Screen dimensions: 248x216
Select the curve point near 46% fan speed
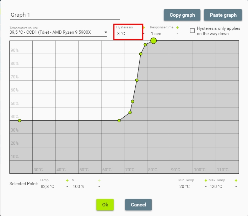(x=130, y=112)
